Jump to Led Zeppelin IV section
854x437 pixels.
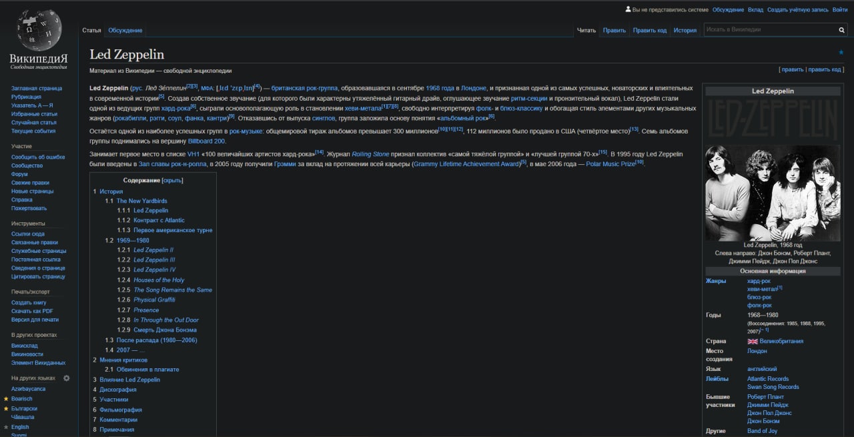[x=155, y=270]
